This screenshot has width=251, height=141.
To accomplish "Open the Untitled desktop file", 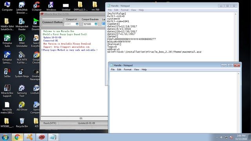I will click(66, 7).
